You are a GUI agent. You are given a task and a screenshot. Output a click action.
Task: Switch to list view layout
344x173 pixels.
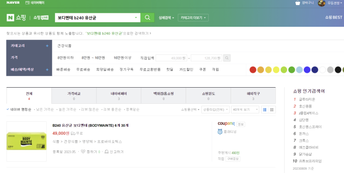point(264,110)
